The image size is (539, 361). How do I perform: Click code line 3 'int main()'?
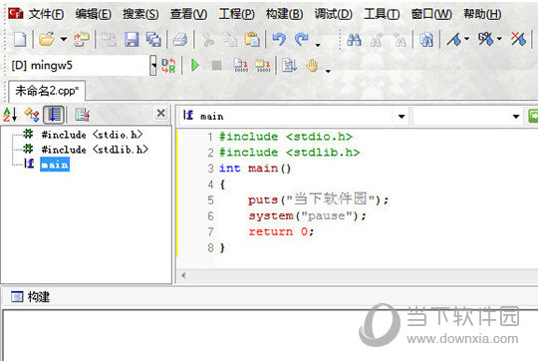tap(255, 169)
